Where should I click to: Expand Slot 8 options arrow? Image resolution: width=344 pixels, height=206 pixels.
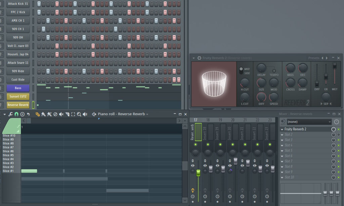282,167
